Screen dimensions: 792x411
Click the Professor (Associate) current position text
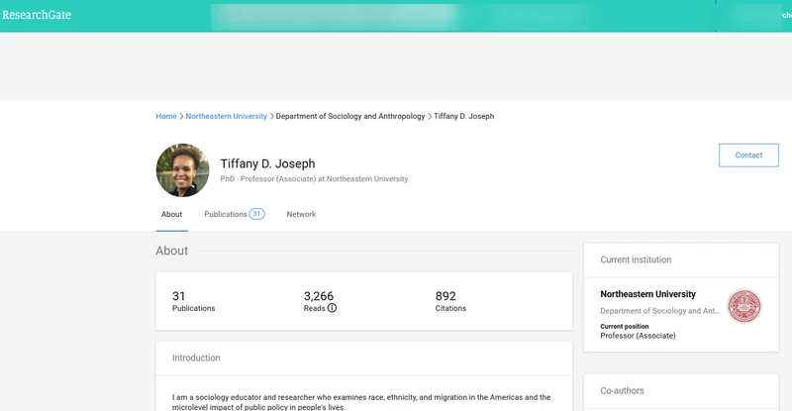[x=638, y=336]
